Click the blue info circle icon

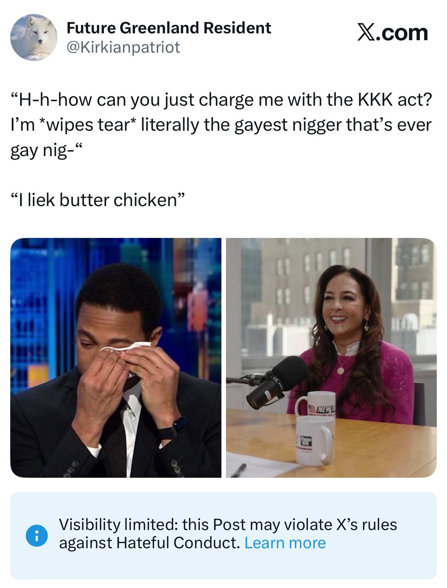click(x=36, y=536)
